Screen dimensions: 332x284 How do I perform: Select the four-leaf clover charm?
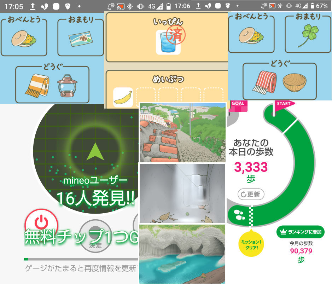(308, 36)
